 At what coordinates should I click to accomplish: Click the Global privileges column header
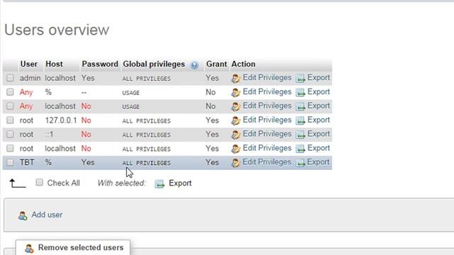coord(154,64)
